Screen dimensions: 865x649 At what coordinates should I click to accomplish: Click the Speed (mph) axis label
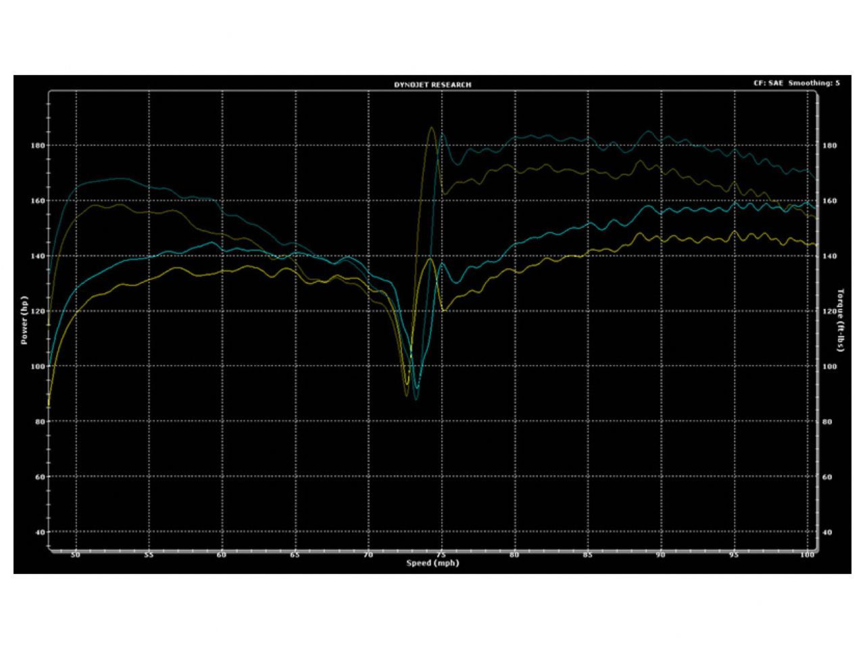pos(432,563)
